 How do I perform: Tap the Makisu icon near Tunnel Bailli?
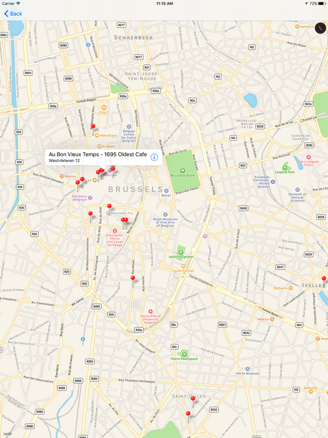(272, 319)
